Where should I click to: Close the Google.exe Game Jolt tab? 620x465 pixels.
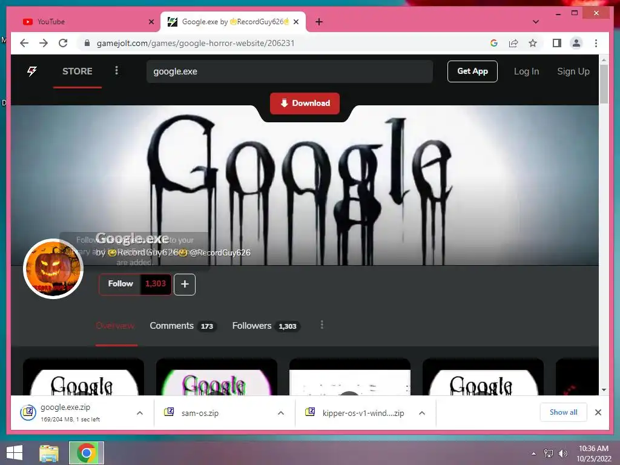pos(295,22)
